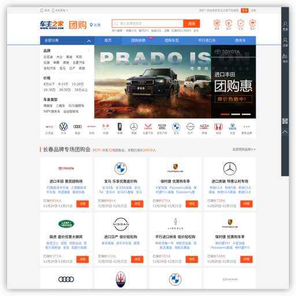
Task: Select the 50万以上 price filter
Action: [x=81, y=90]
